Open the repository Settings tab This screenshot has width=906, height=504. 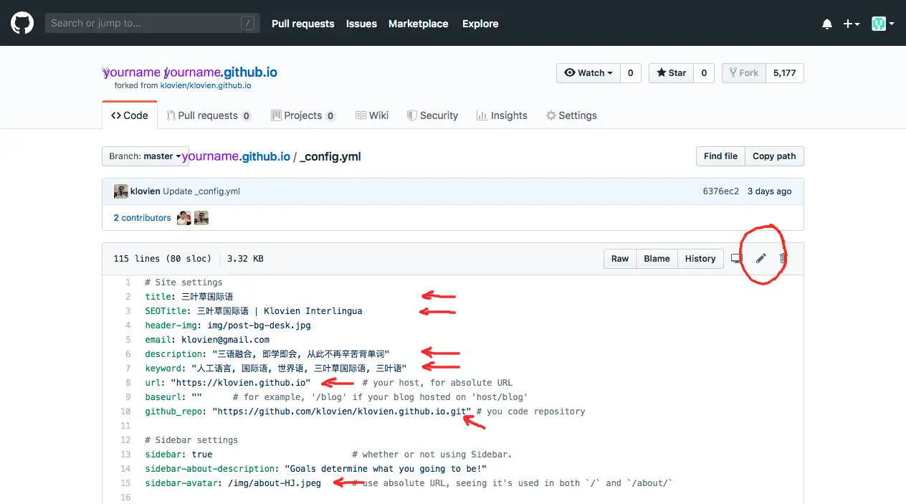pos(571,115)
